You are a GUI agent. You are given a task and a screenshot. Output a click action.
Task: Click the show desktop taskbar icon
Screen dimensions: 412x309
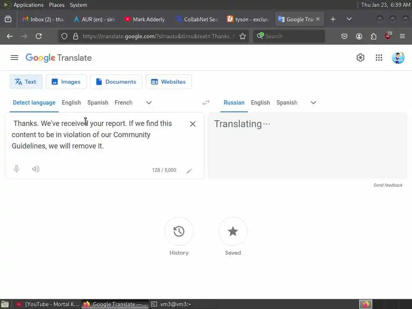(x=5, y=304)
